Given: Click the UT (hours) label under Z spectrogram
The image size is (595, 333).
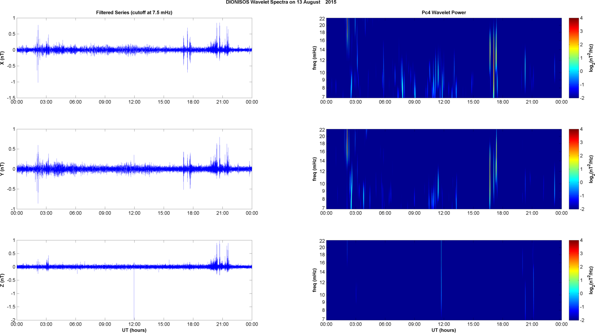Looking at the screenshot, I should point(444,330).
